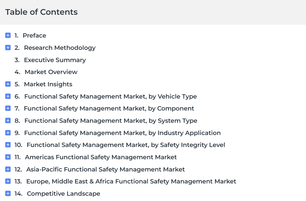Select the Market Overview entry

[51, 72]
